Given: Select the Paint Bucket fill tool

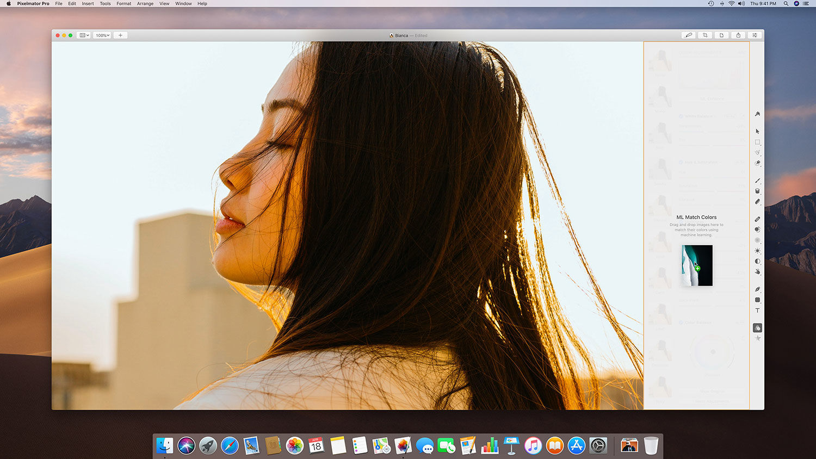Looking at the screenshot, I should pyautogui.click(x=757, y=191).
